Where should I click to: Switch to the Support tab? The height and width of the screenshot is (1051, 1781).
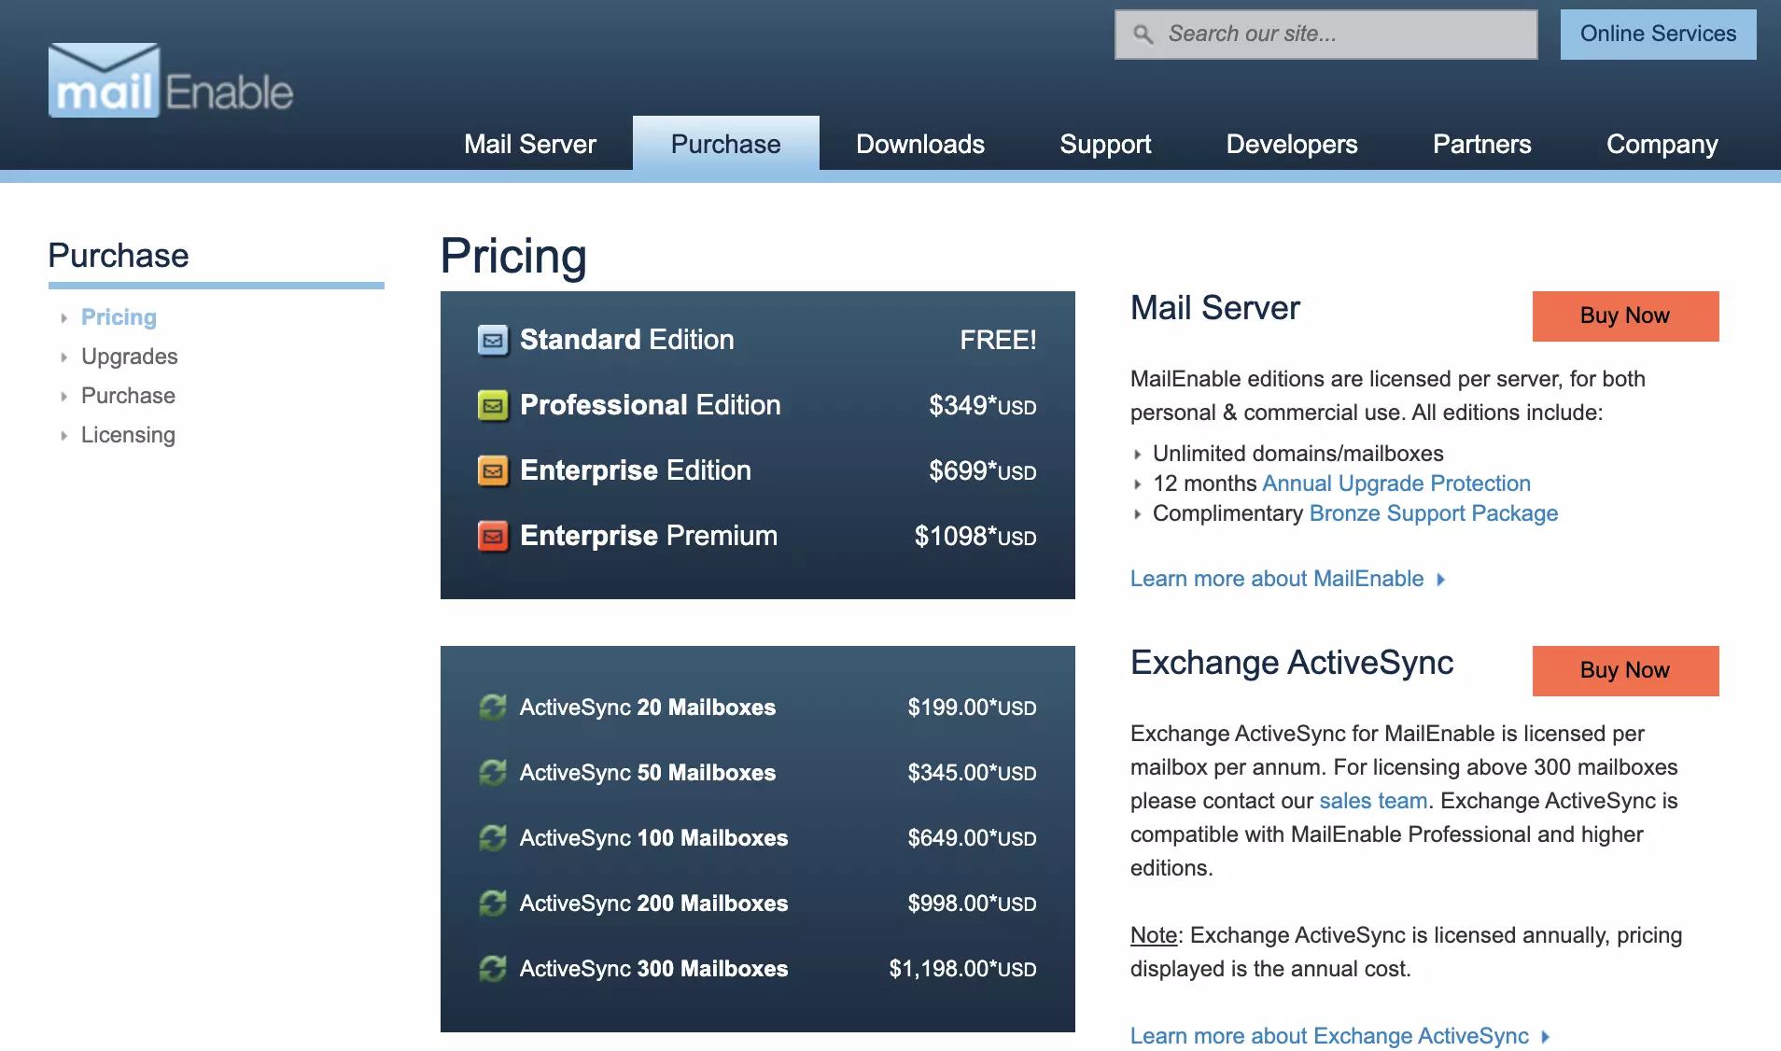(1105, 144)
